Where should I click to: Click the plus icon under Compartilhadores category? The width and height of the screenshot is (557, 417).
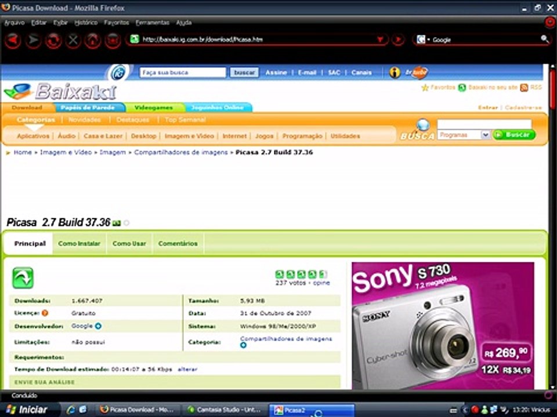(x=243, y=345)
